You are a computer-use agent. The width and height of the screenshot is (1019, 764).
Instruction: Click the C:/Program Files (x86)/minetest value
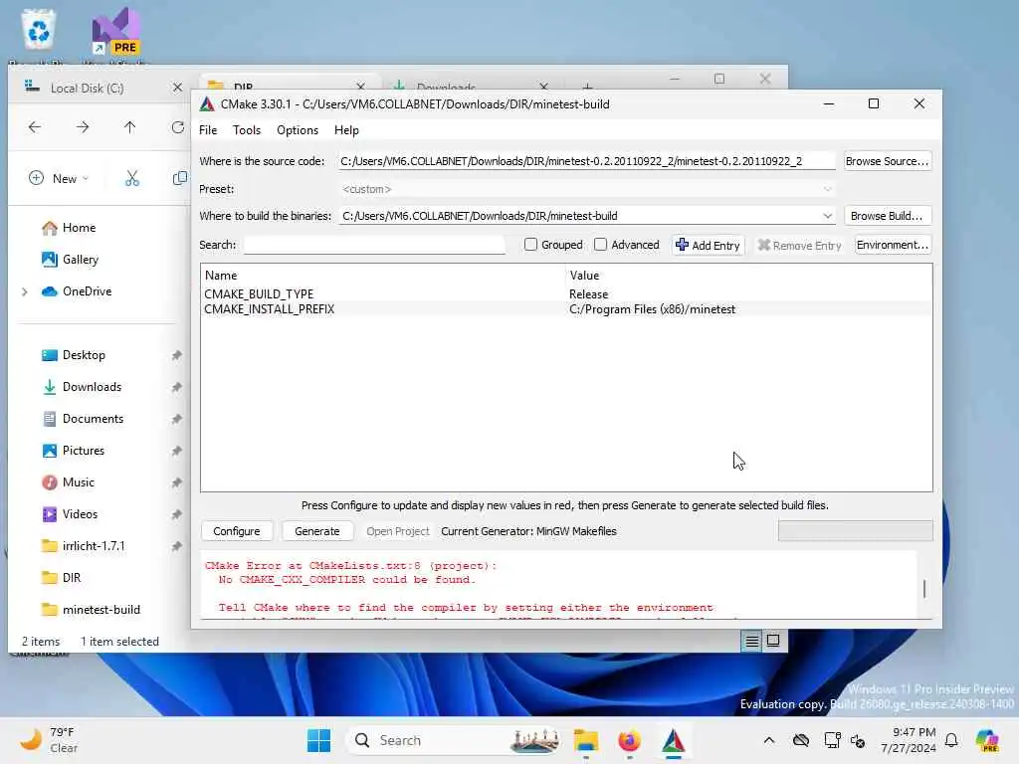pos(652,309)
